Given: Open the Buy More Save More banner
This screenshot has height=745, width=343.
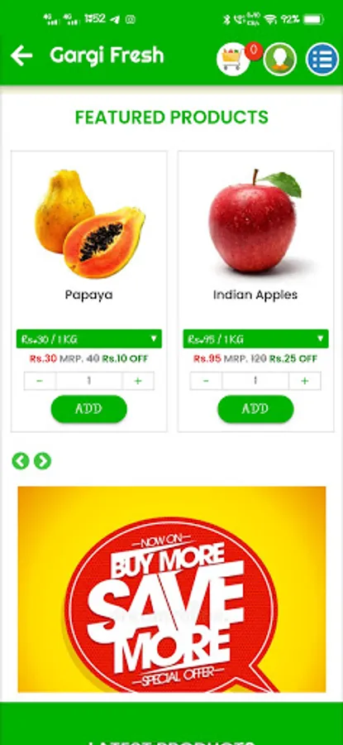Looking at the screenshot, I should point(172,589).
